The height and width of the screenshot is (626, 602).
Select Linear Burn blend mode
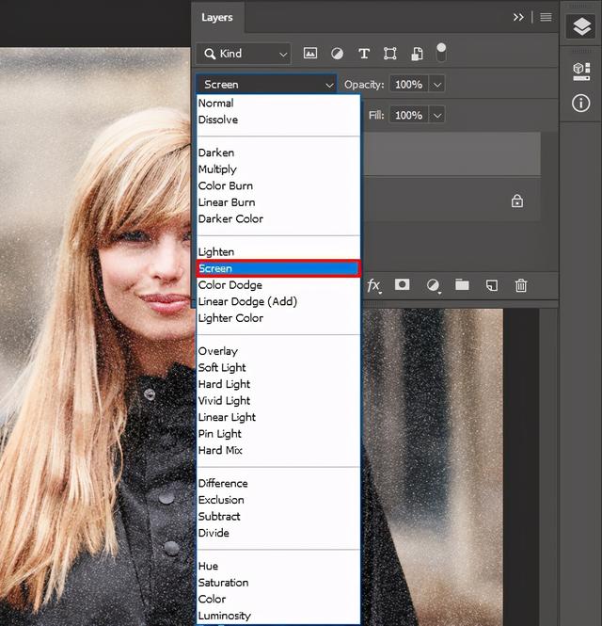(x=278, y=202)
